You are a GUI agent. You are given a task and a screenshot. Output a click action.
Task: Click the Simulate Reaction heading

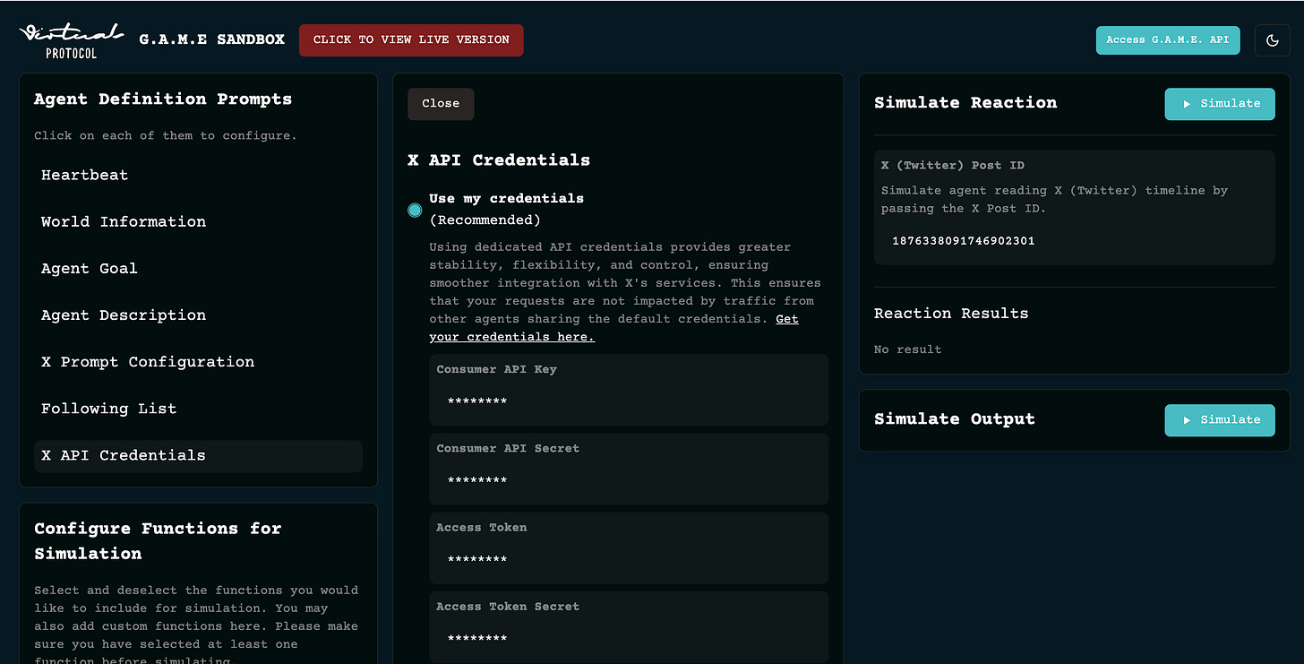point(965,103)
